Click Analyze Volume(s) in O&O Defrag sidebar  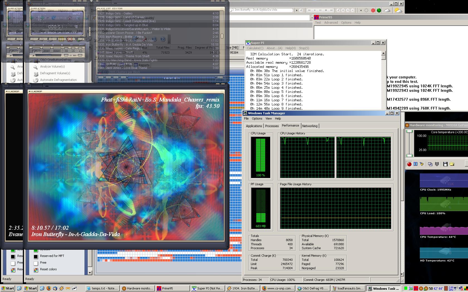[52, 66]
